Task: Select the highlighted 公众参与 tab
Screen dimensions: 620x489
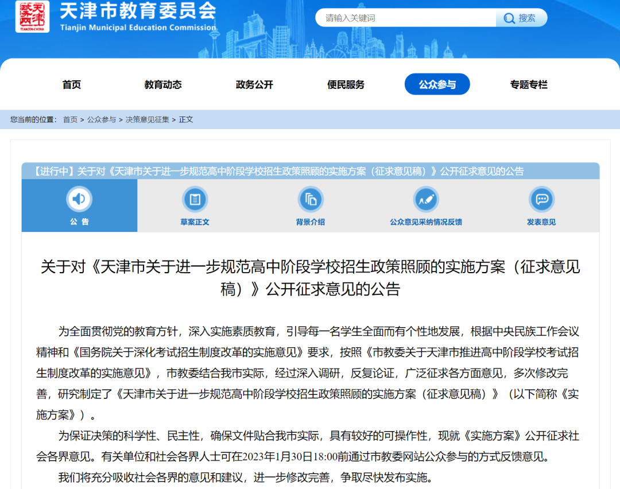Action: tap(437, 84)
